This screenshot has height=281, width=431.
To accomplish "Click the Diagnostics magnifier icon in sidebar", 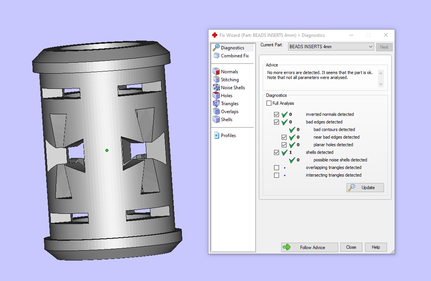I will (216, 47).
